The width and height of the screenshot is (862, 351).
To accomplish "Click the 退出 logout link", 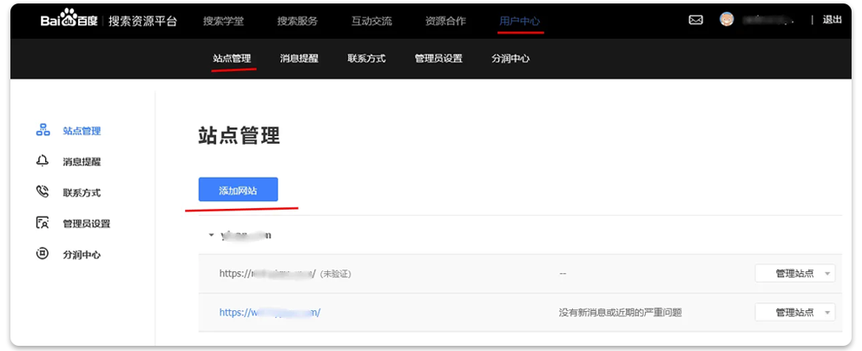I will pos(832,20).
